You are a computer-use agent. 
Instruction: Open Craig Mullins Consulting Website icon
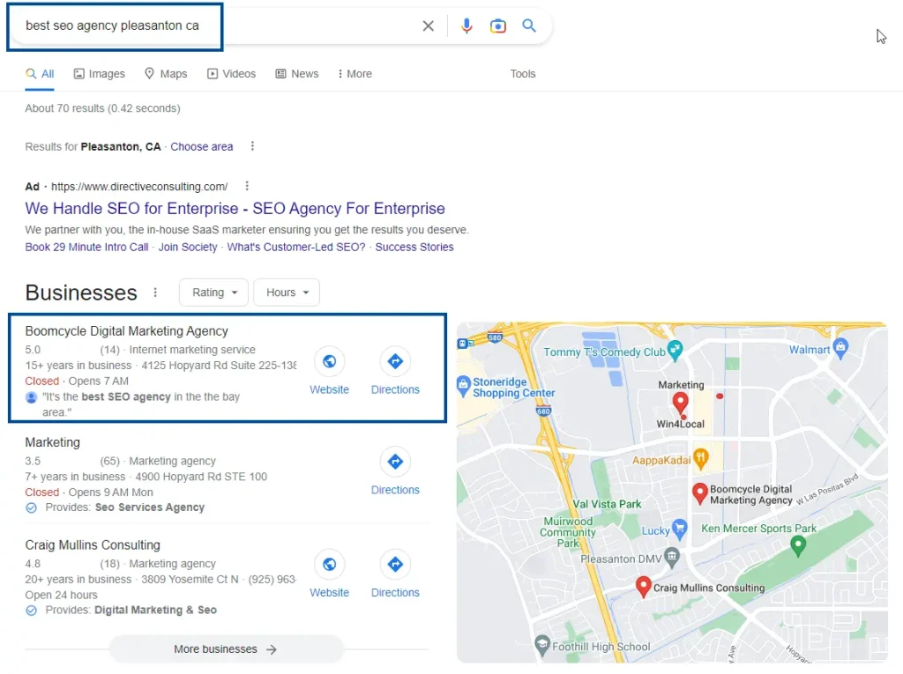pos(329,565)
